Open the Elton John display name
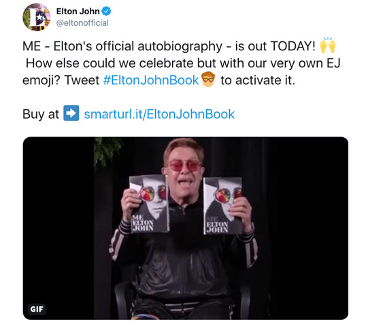368x328 pixels. point(78,12)
